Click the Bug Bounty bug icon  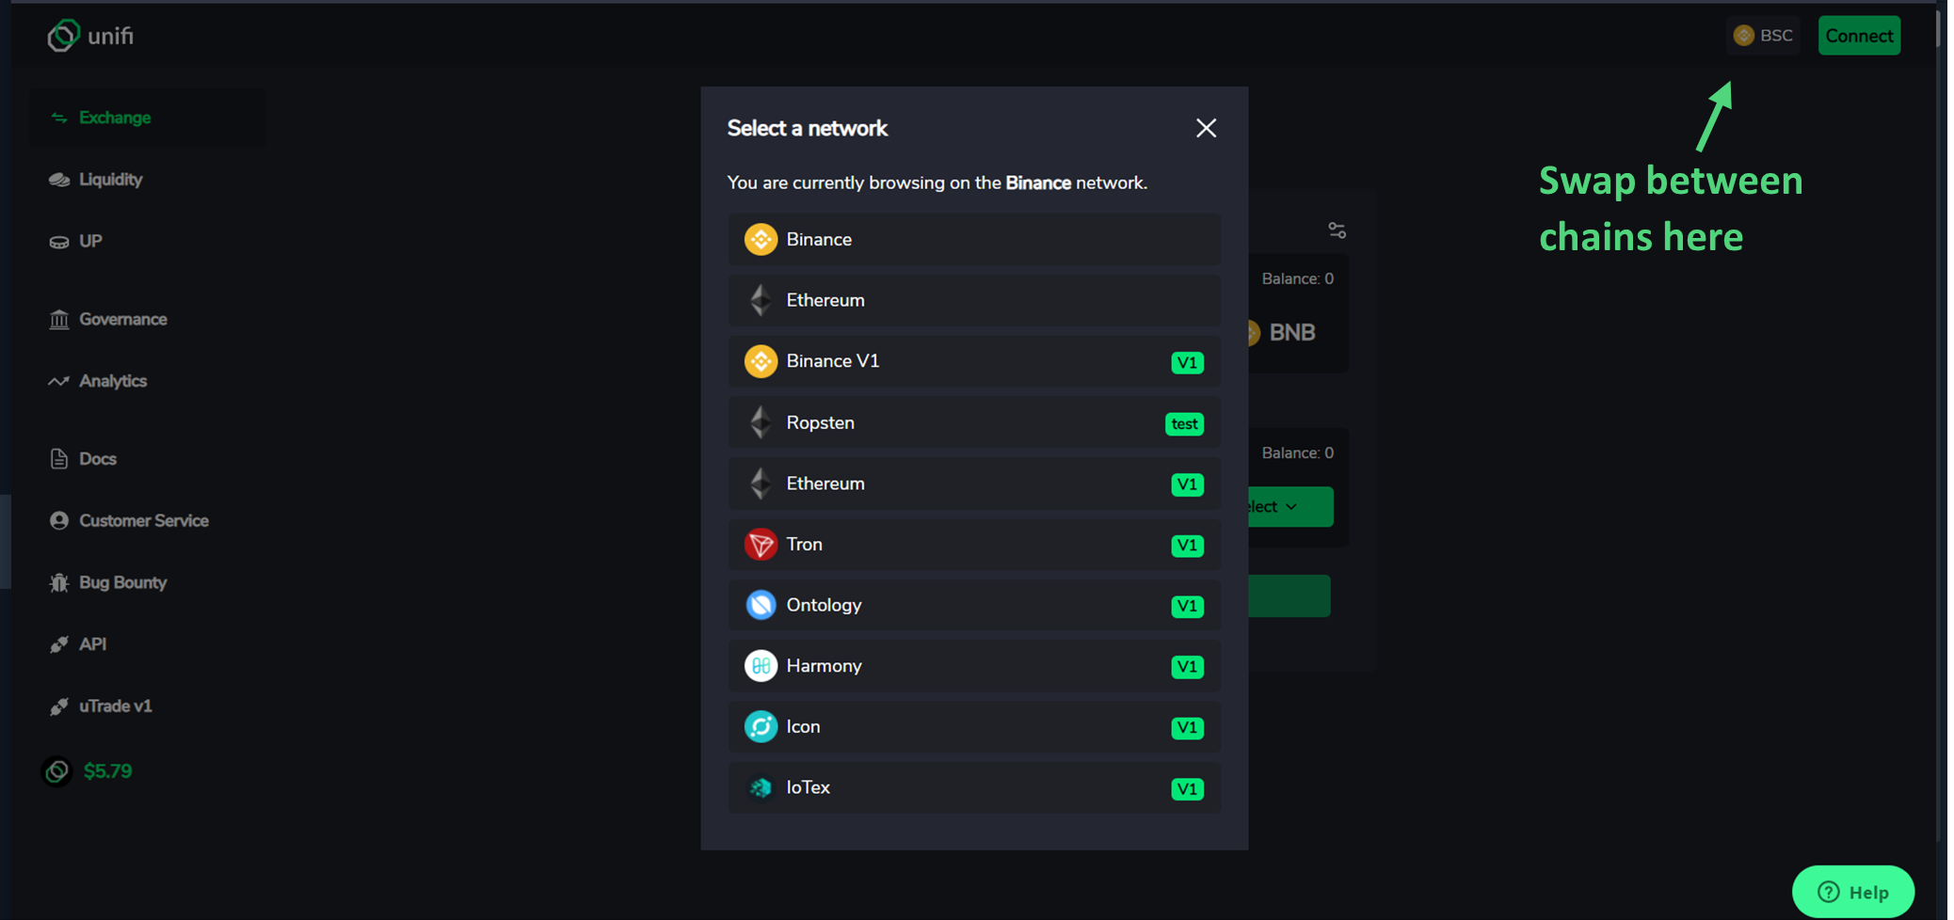(x=59, y=582)
